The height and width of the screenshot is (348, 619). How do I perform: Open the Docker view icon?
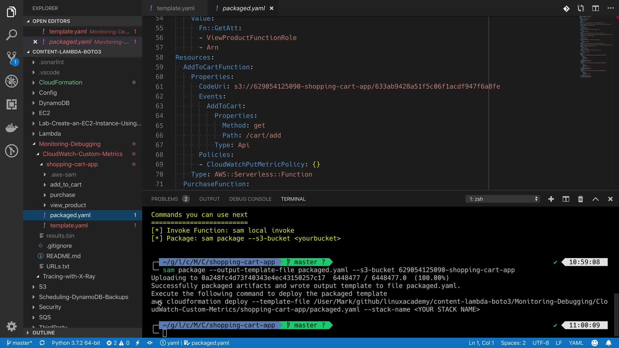pyautogui.click(x=12, y=128)
